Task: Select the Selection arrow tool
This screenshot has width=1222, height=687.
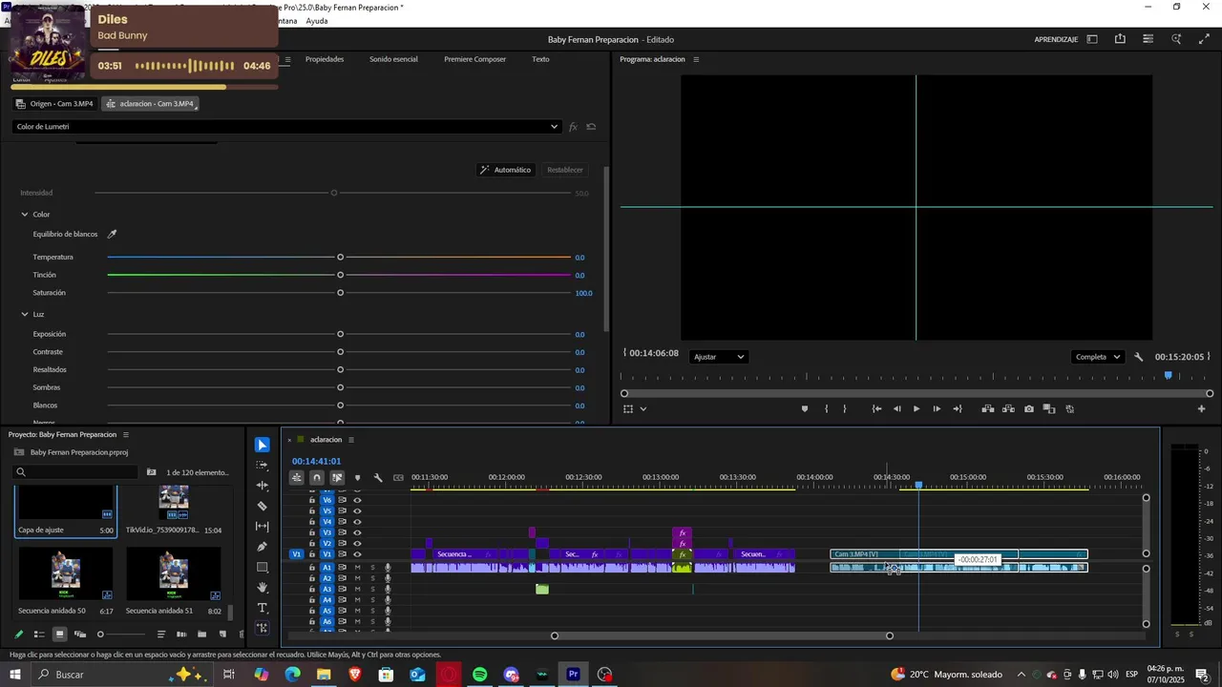Action: [x=263, y=445]
